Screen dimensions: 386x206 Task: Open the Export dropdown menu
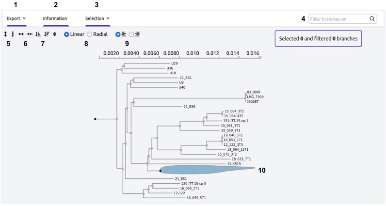tap(16, 18)
